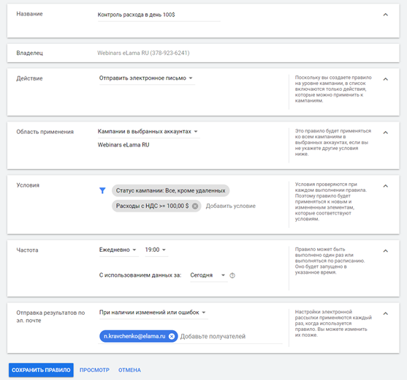The height and width of the screenshot is (380, 407).
Task: Click the Просмотр link
Action: point(94,370)
